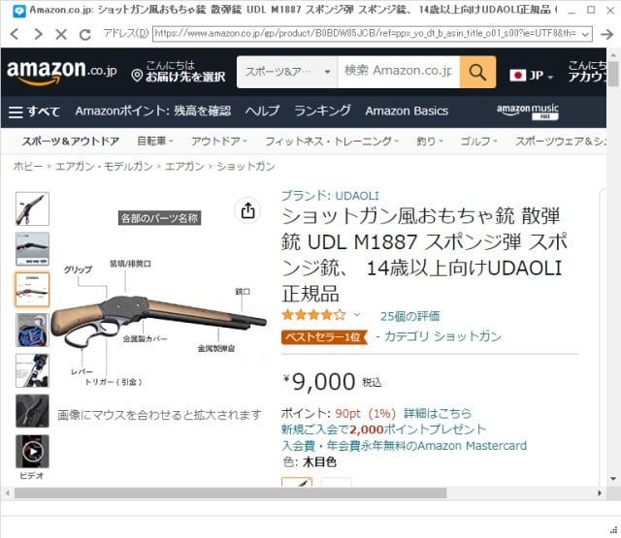
Task: Open the hamburger すべて menu
Action: point(34,111)
